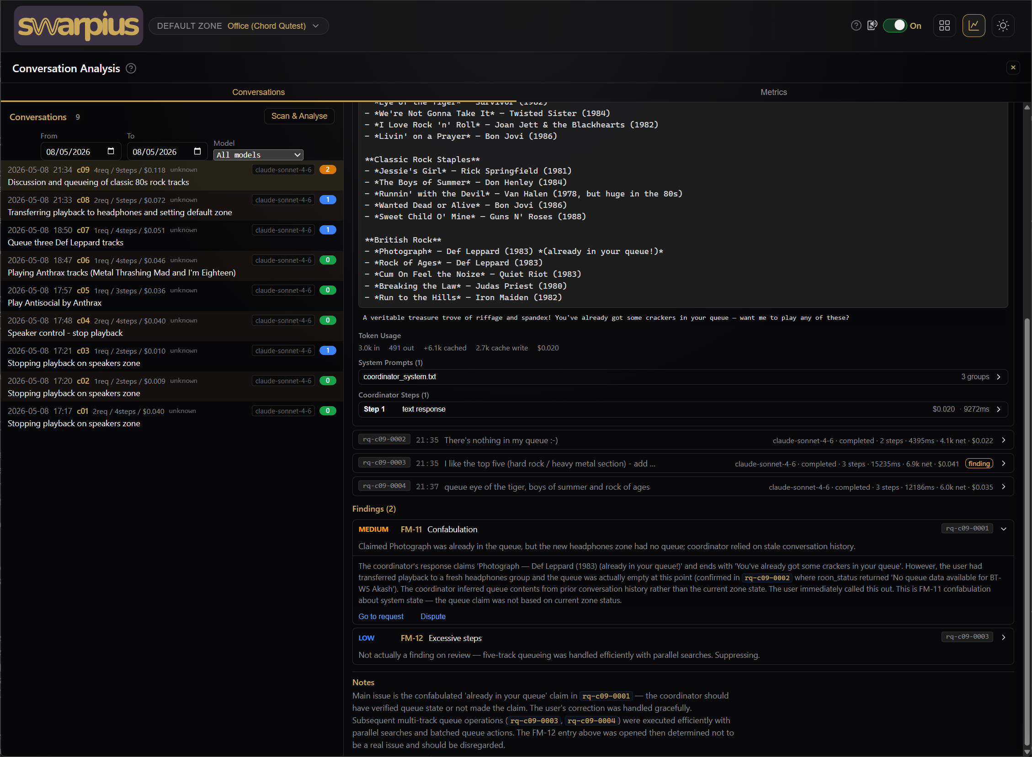The height and width of the screenshot is (757, 1032).
Task: Click rq-c09-0002 reference in FM-11 description
Action: pyautogui.click(x=767, y=578)
